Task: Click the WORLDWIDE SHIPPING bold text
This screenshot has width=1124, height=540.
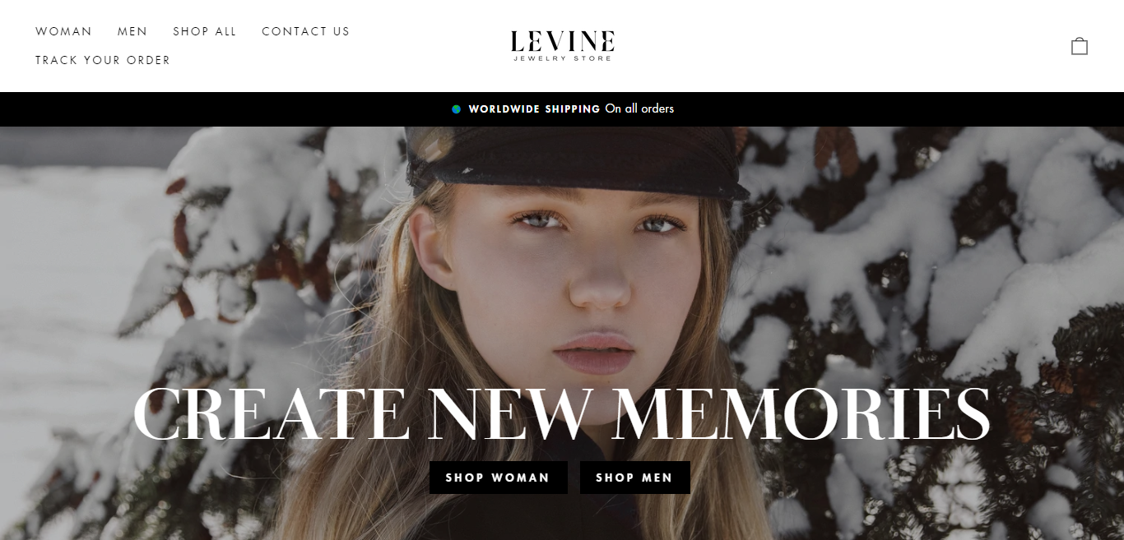Action: click(534, 109)
